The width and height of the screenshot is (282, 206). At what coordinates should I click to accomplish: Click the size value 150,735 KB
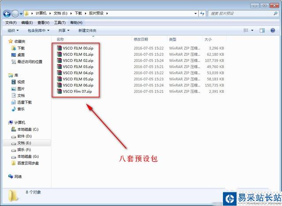coord(215,85)
